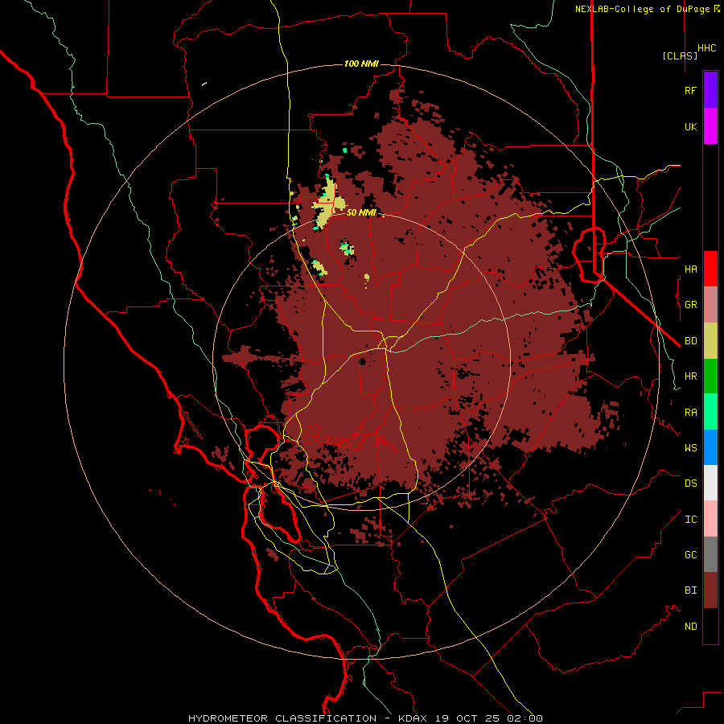
Task: Click the ND black legend swatch
Action: pyautogui.click(x=710, y=626)
